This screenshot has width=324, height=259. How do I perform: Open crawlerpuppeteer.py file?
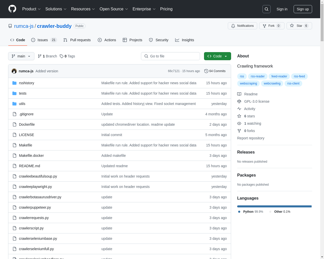pos(35,207)
